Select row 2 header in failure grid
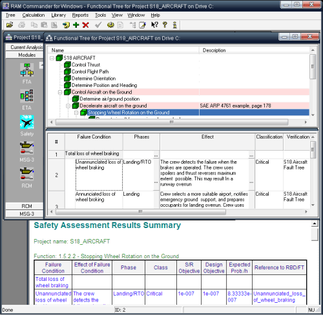 pos(56,175)
